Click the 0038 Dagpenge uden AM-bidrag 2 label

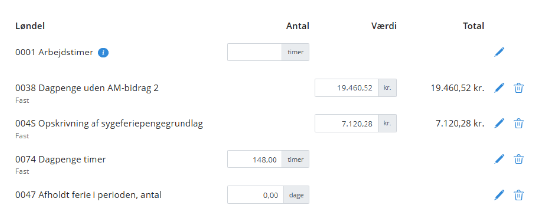coord(87,88)
